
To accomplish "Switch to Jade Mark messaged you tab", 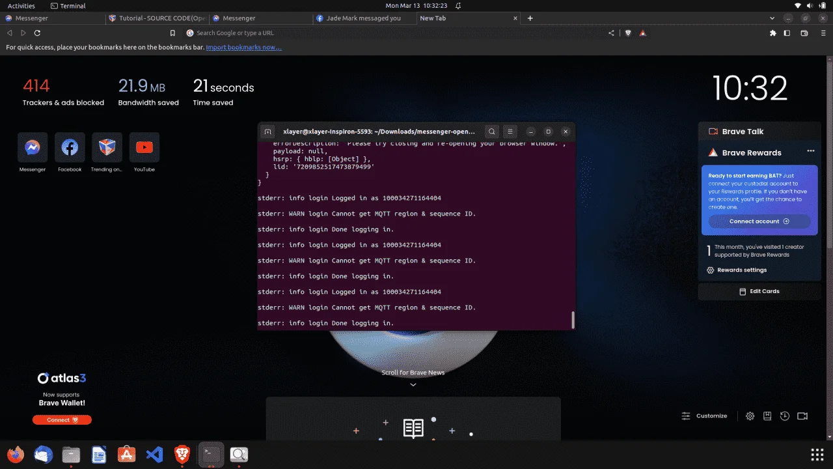I will tap(363, 18).
